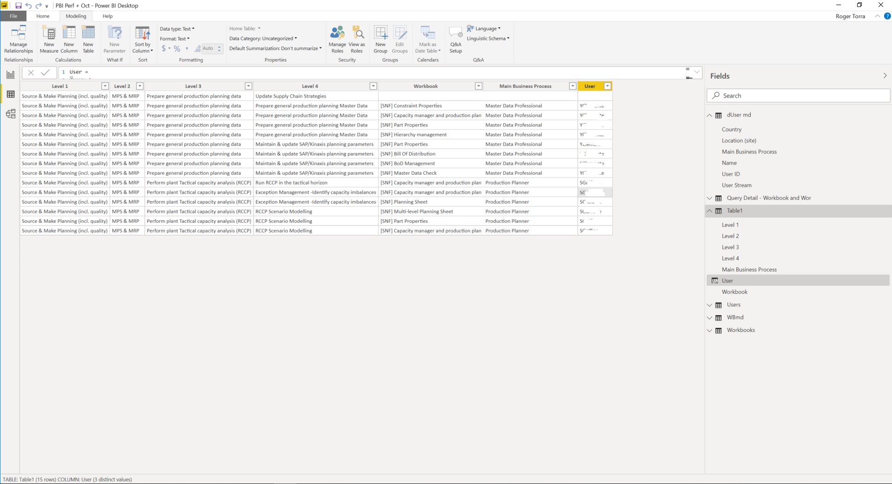Open Level 4 column filter dropdown
892x484 pixels.
coord(373,86)
